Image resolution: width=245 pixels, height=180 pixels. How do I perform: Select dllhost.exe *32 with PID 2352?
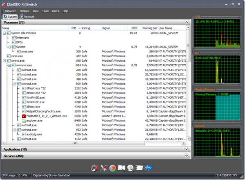coord(94,88)
